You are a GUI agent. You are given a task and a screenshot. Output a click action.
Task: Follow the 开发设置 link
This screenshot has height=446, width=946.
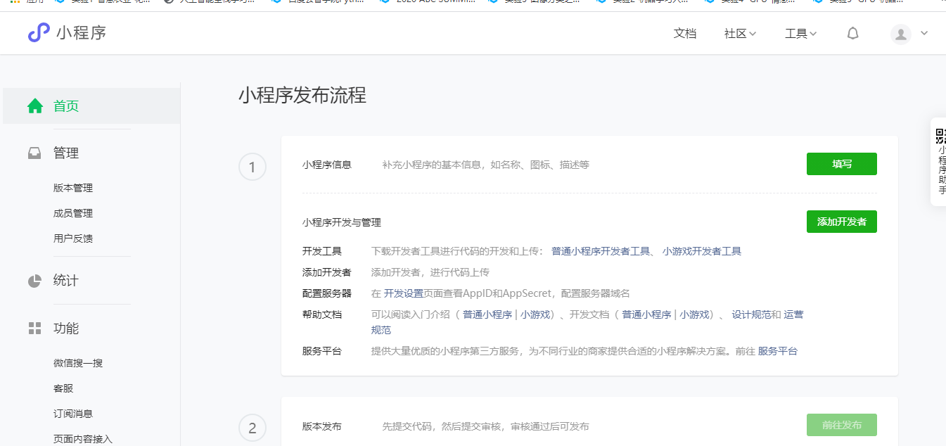pos(403,293)
